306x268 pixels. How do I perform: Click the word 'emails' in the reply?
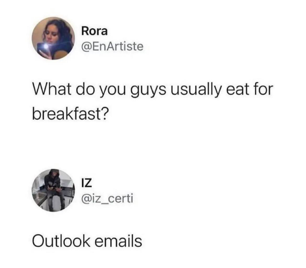coord(118,241)
